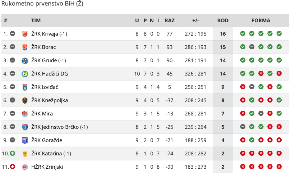Click the green up arrow beside ŽRK Katarina
Screen dimensions: 291x173
click(x=13, y=154)
